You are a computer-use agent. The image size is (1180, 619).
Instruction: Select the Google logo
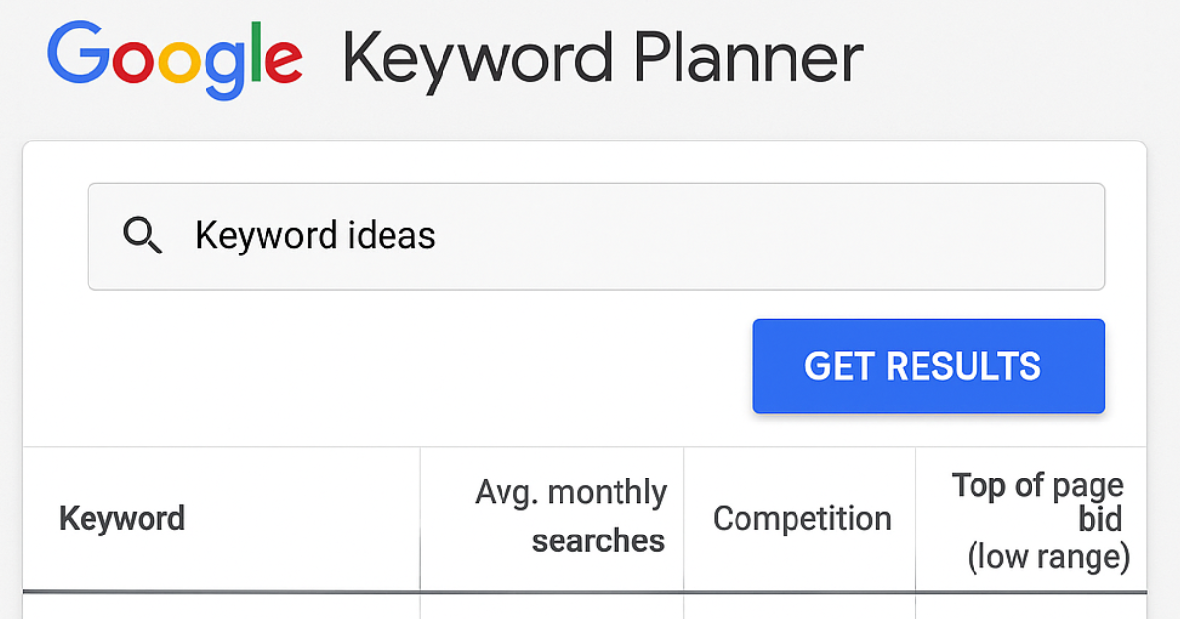coord(177,57)
